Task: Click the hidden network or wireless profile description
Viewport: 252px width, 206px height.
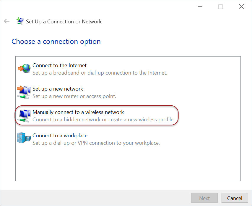Action: (103, 120)
